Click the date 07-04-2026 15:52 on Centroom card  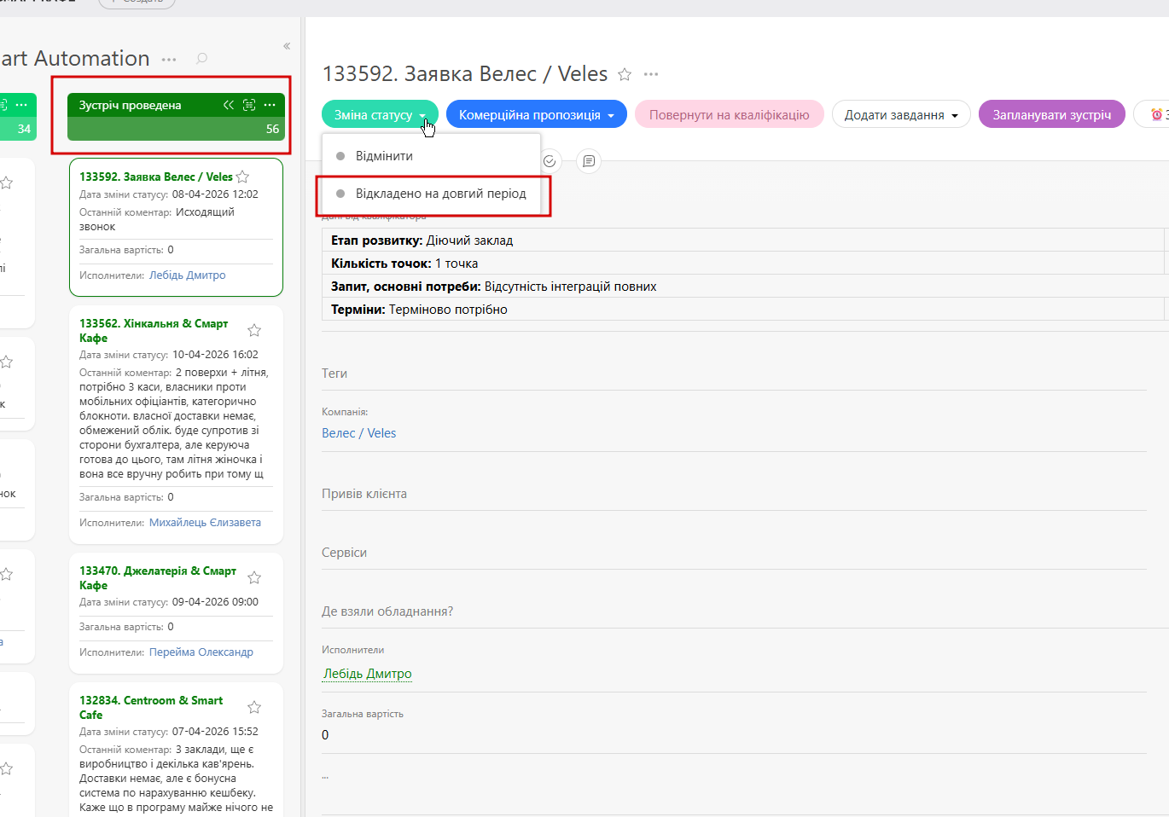(x=215, y=732)
